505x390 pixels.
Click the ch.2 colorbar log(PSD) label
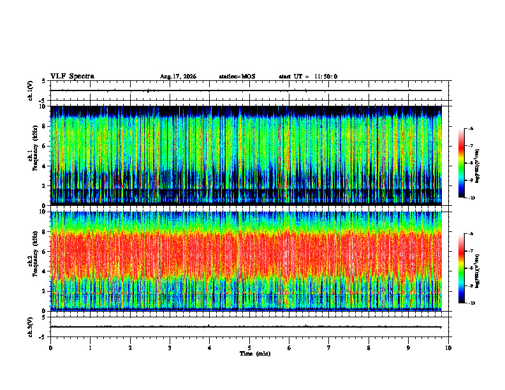(478, 271)
